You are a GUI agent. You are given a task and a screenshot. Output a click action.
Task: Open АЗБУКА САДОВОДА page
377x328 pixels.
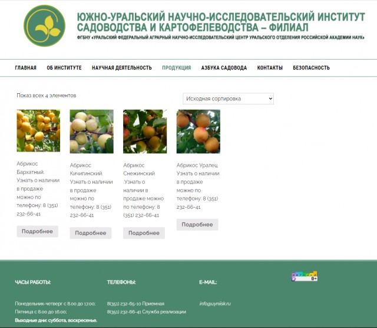pos(224,68)
